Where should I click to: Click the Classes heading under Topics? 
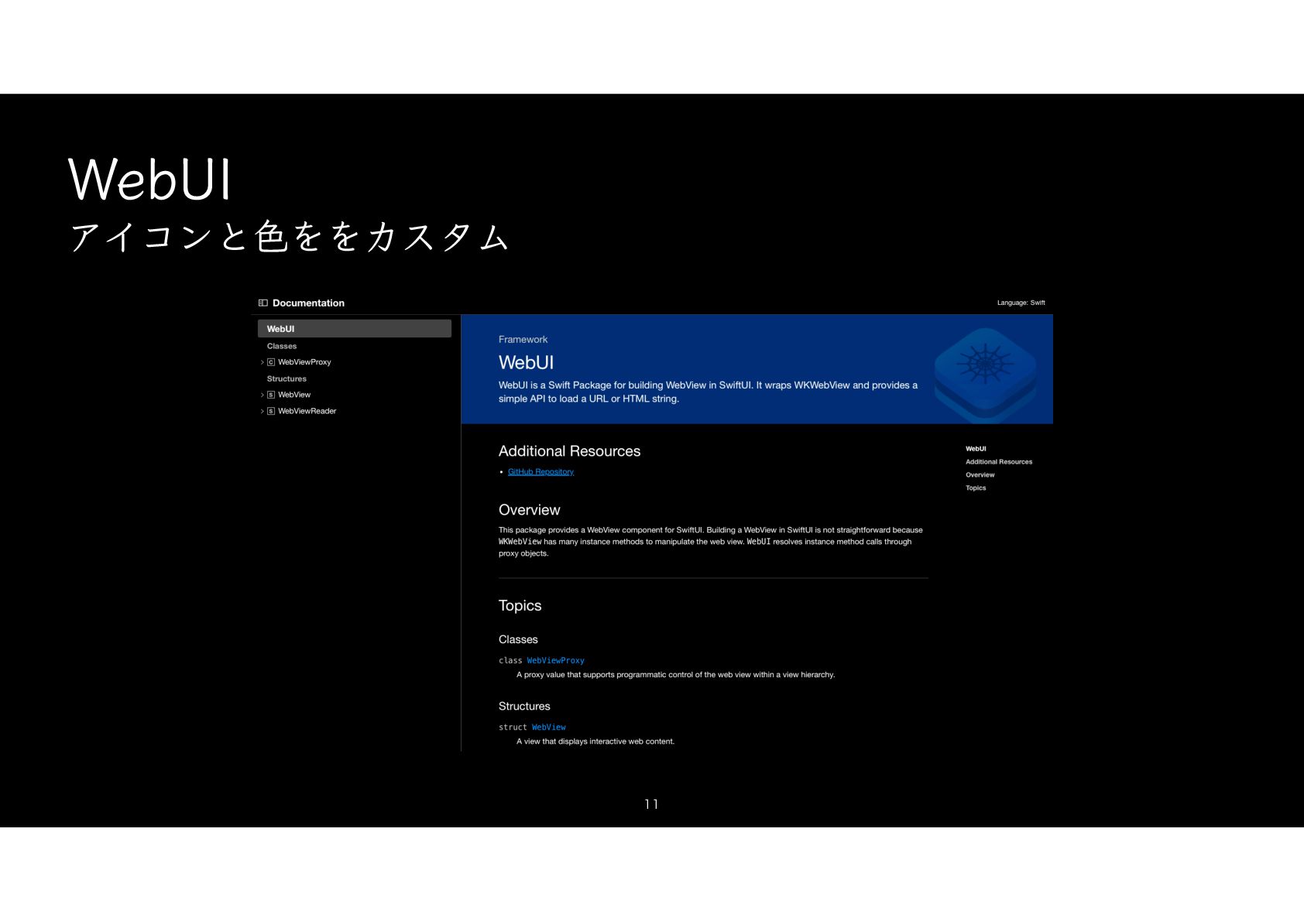518,639
